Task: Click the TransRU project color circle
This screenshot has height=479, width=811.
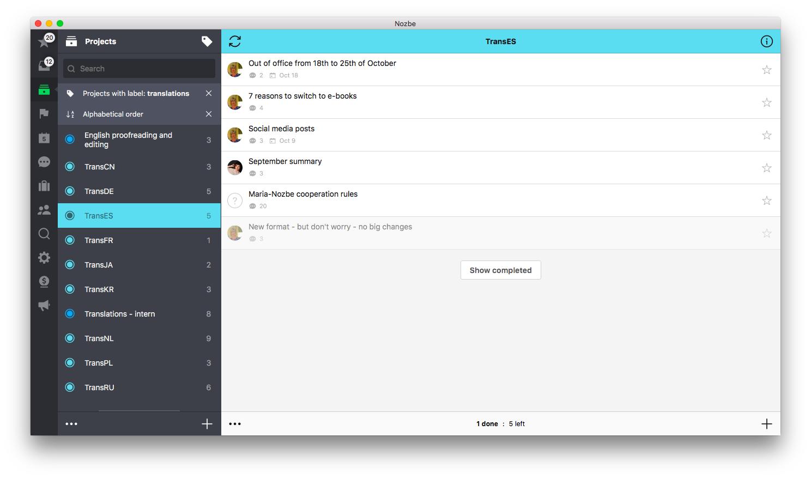Action: [x=70, y=387]
